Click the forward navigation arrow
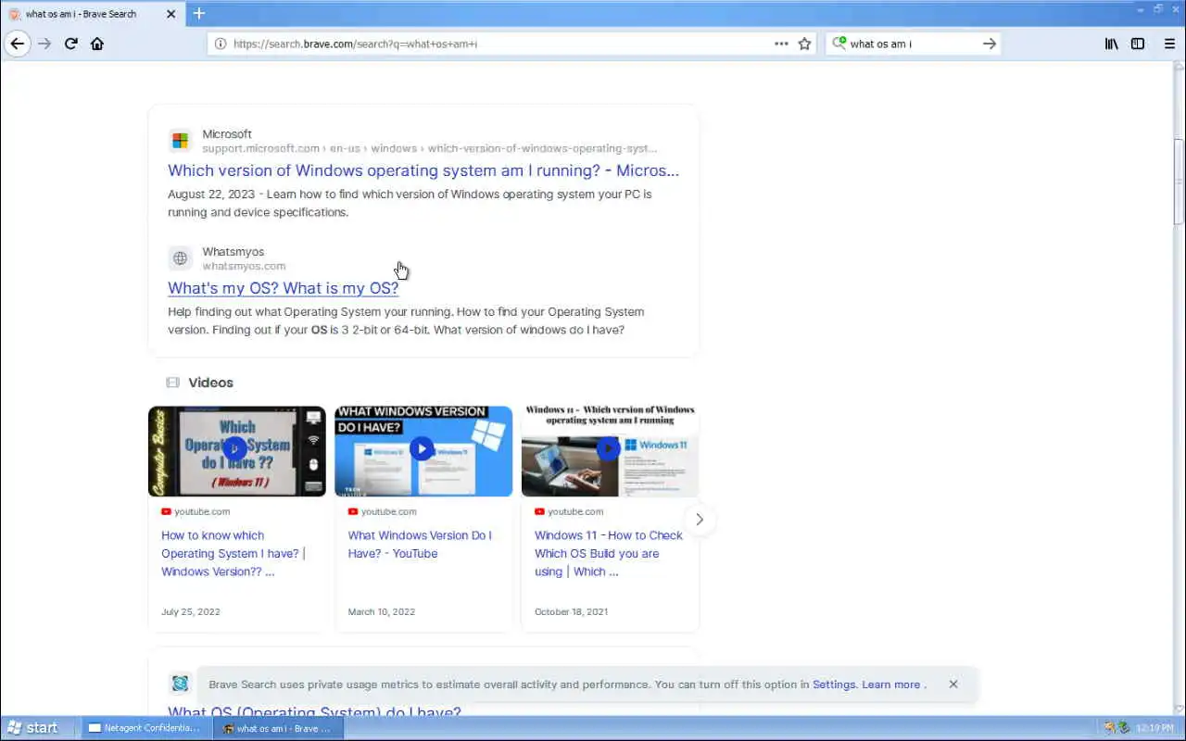Viewport: 1186px width, 741px height. 44,44
